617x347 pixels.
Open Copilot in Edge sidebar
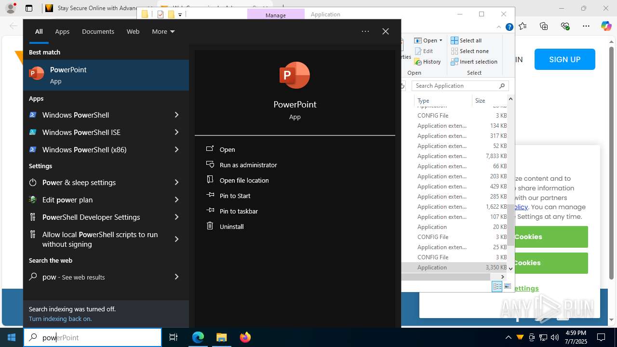pos(606,26)
